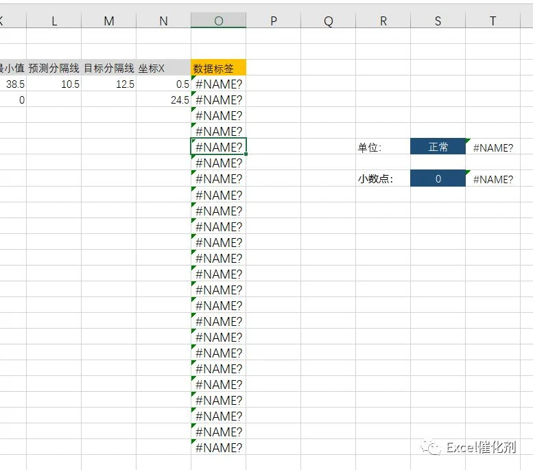Select column M header
533x470 pixels.
click(x=109, y=21)
